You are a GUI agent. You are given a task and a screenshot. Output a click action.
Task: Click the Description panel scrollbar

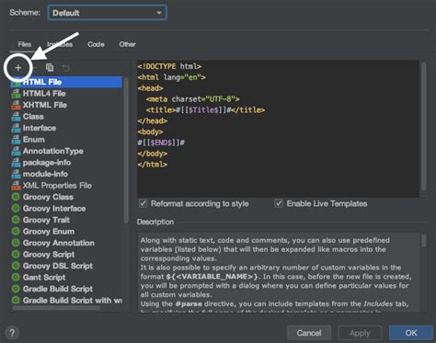pos(423,241)
